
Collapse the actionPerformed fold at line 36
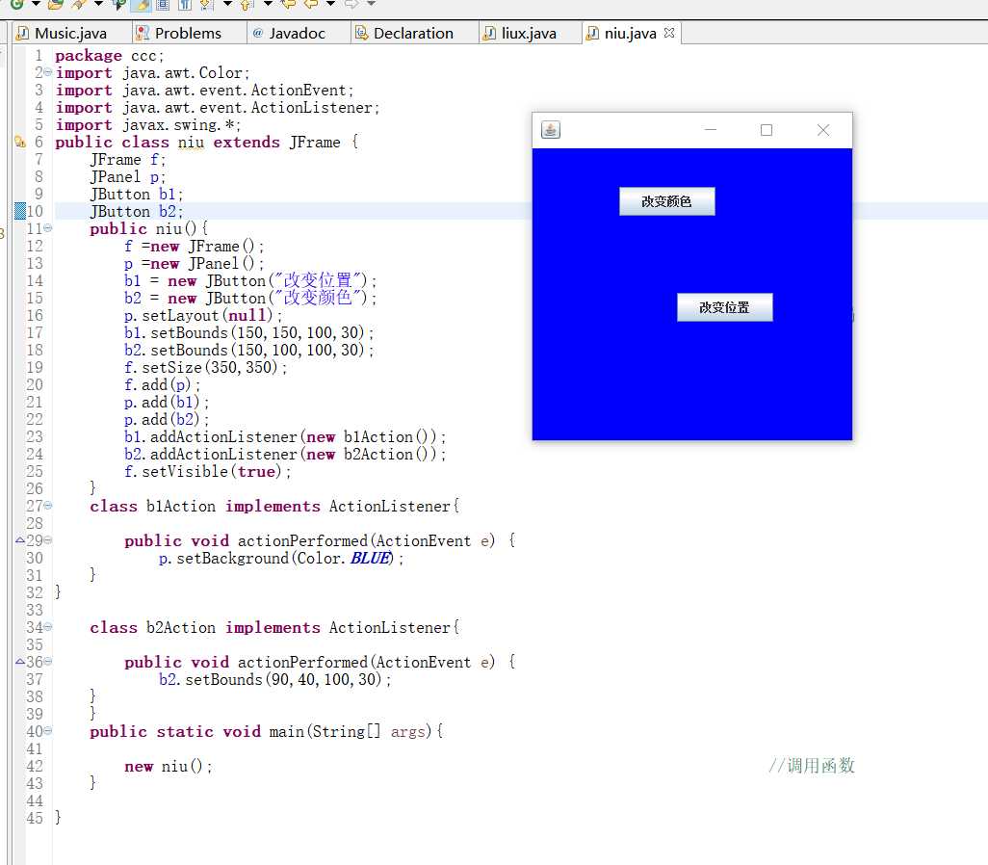pyautogui.click(x=48, y=662)
